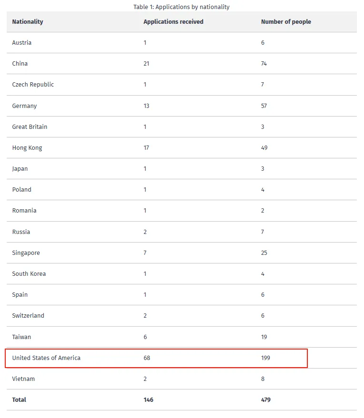364x418 pixels.
Task: Select the "South Korea" cell
Action: pos(29,274)
